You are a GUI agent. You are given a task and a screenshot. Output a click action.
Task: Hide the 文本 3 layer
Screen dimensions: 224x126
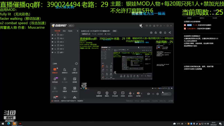pyautogui.click(x=52, y=38)
